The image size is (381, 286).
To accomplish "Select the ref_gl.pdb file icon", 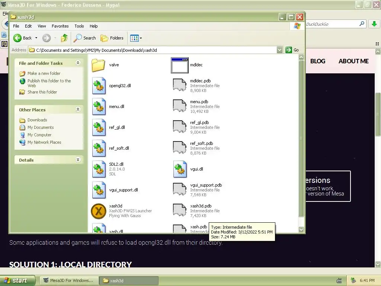I will tap(180, 127).
